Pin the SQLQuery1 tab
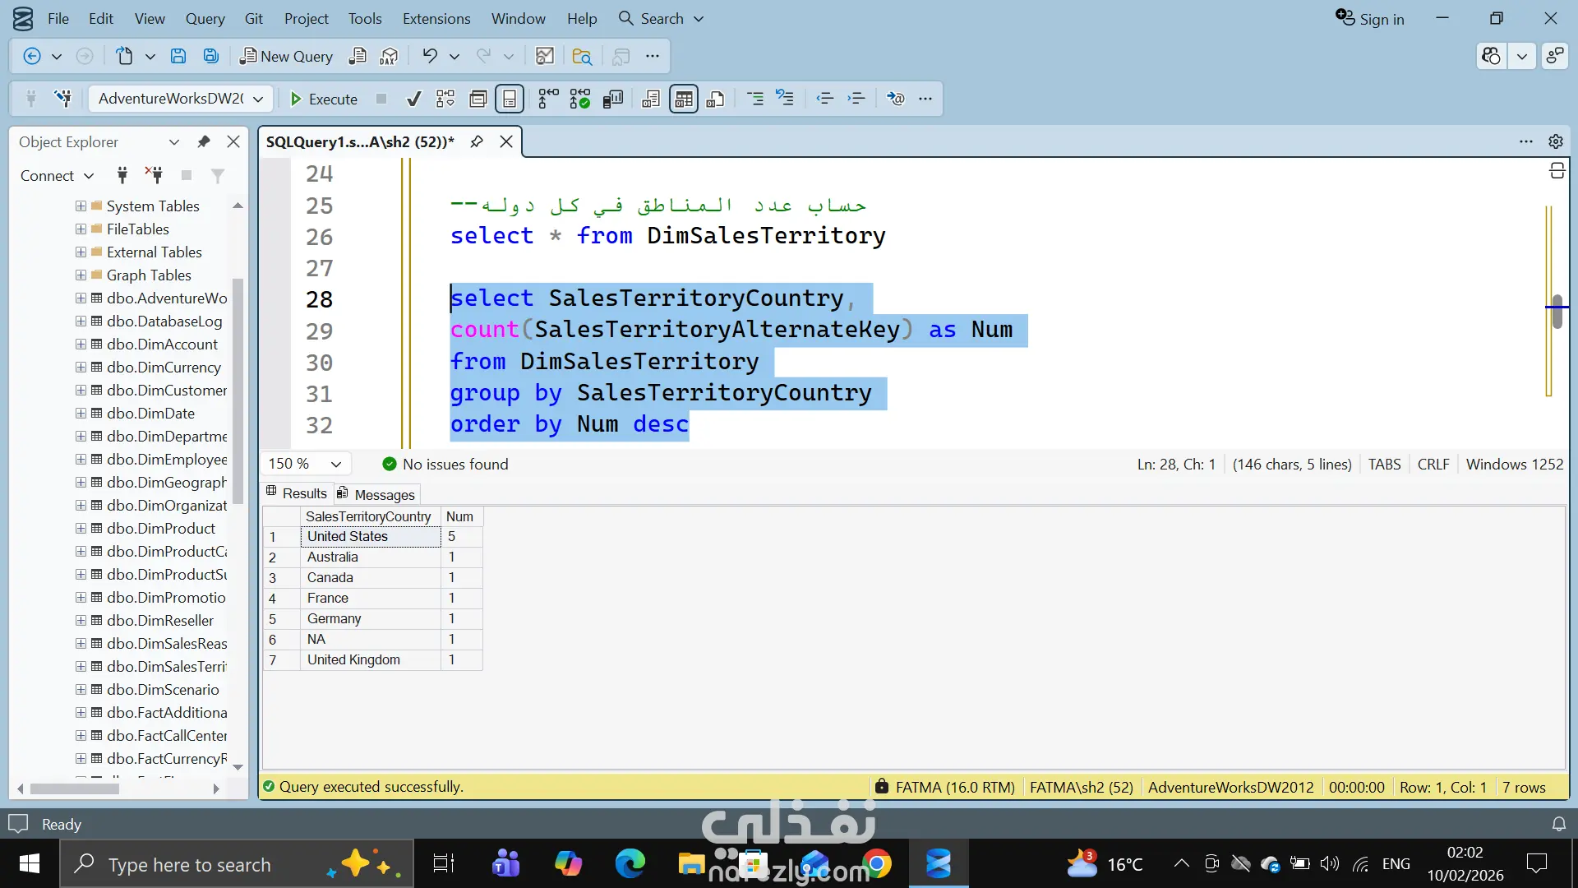Viewport: 1578px width, 888px height. (x=477, y=141)
